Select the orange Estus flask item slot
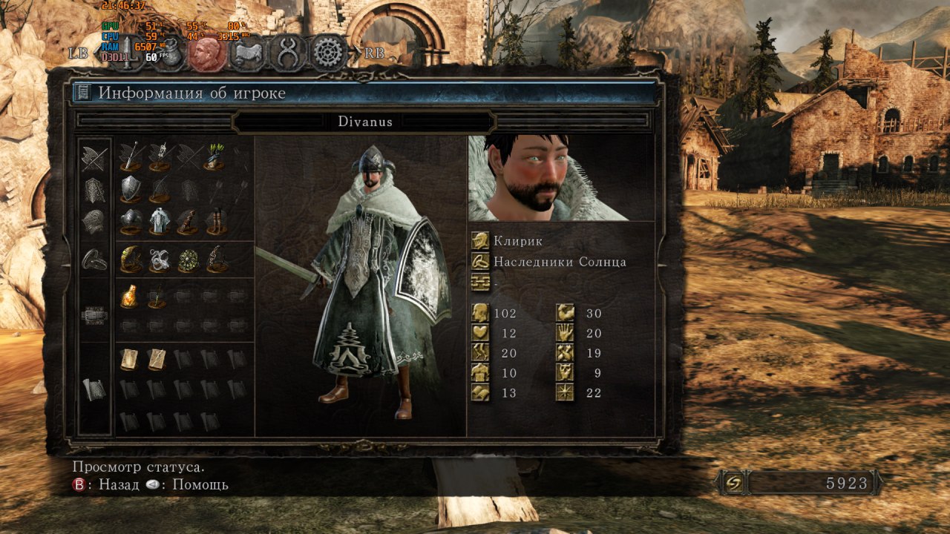This screenshot has height=534, width=950. (129, 297)
